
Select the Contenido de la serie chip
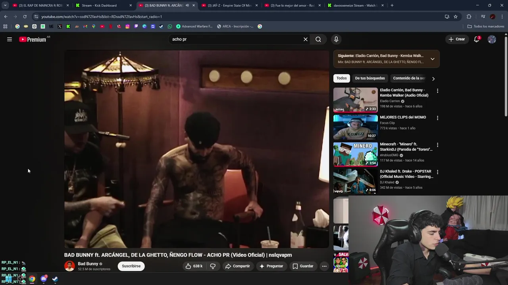(409, 78)
